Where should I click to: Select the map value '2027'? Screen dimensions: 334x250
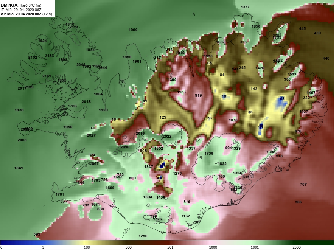[x=91, y=135]
